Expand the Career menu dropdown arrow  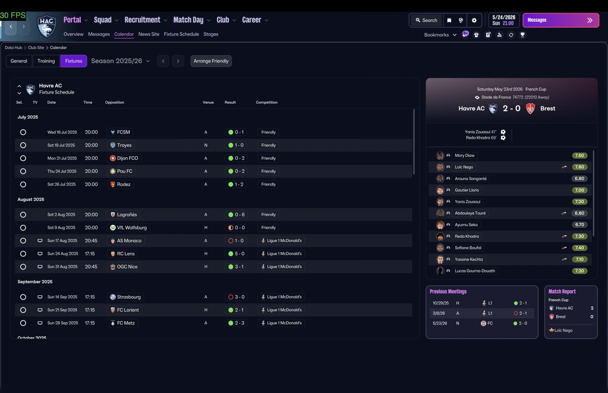[x=266, y=20]
